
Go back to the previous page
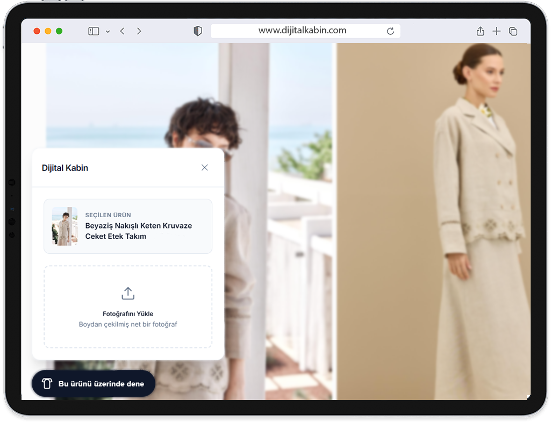(x=122, y=31)
